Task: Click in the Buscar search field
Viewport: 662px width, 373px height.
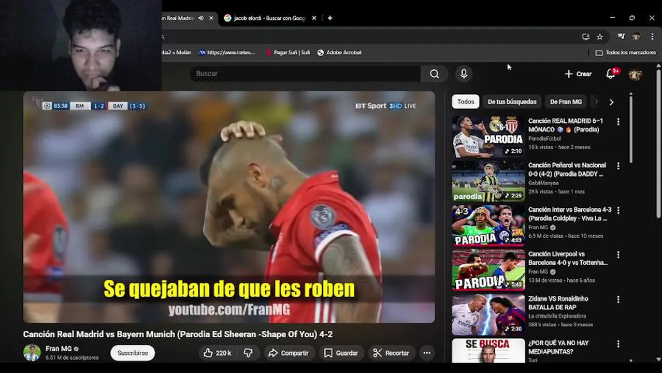Action: pyautogui.click(x=306, y=74)
